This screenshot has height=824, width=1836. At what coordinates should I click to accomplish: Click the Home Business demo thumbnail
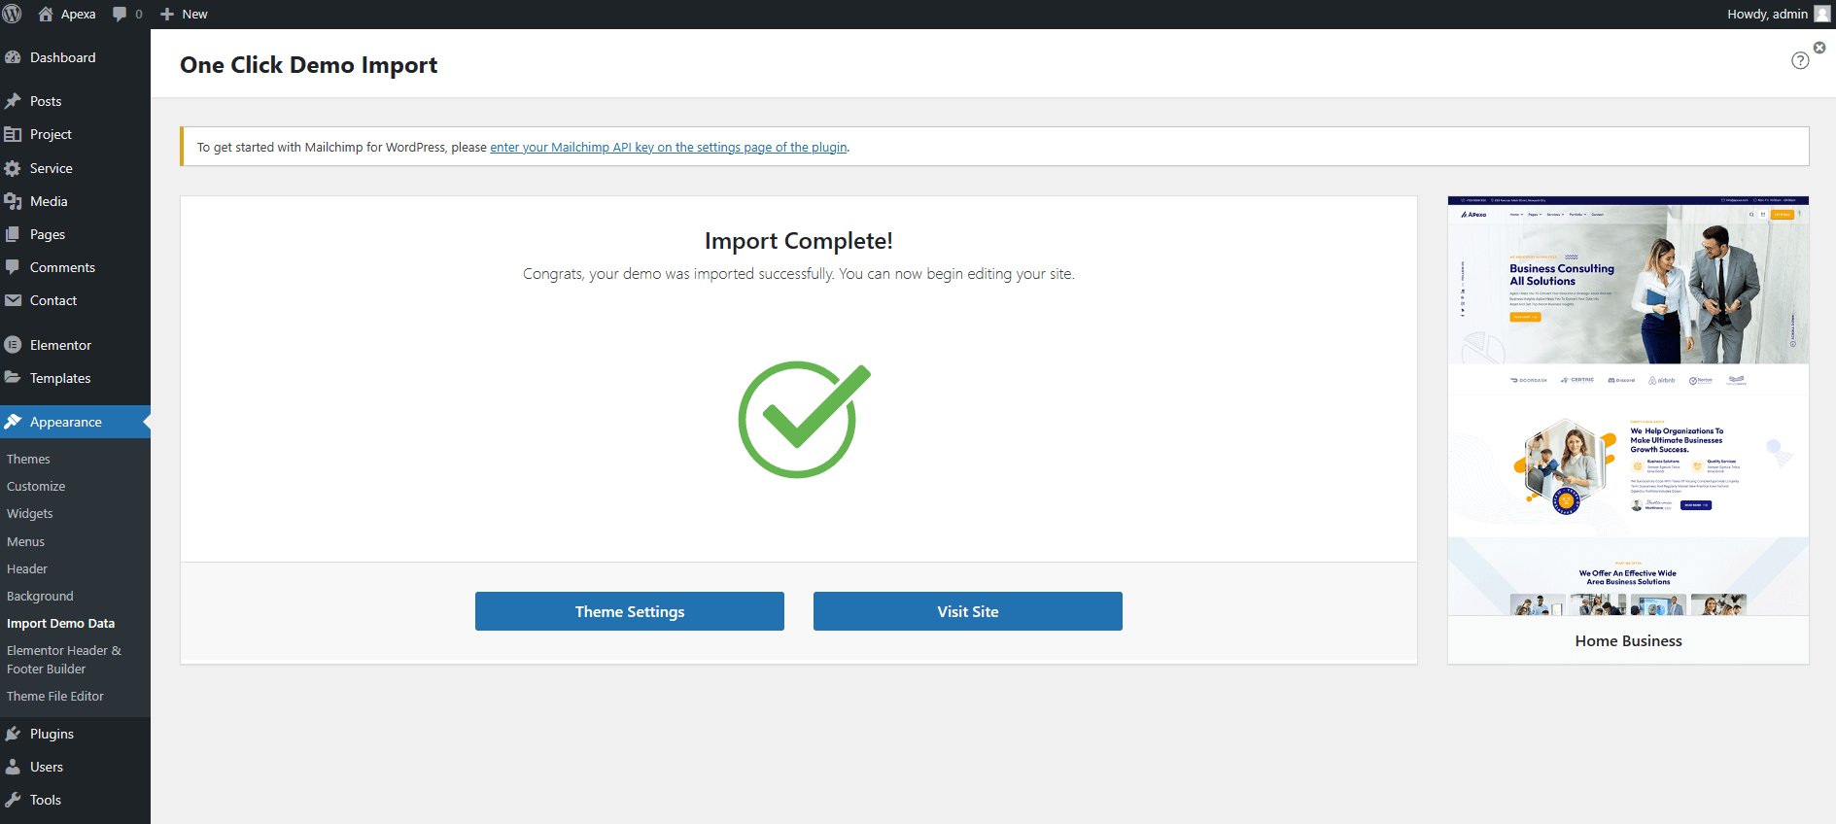point(1628,406)
